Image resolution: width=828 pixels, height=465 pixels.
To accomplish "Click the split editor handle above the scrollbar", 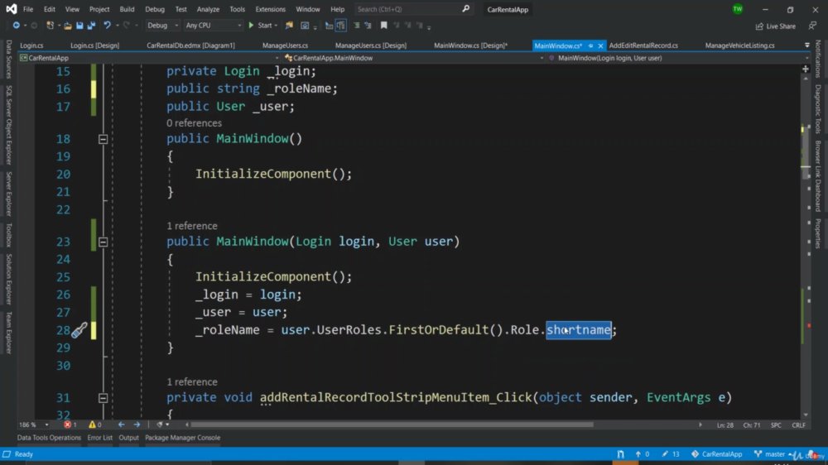I will [x=806, y=70].
